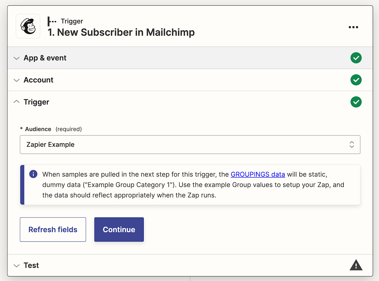Click the green checkmark on Trigger row

[x=356, y=102]
